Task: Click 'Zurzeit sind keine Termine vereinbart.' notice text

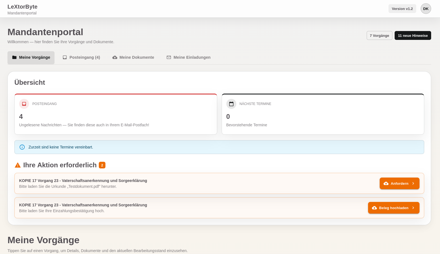Action: [61, 147]
